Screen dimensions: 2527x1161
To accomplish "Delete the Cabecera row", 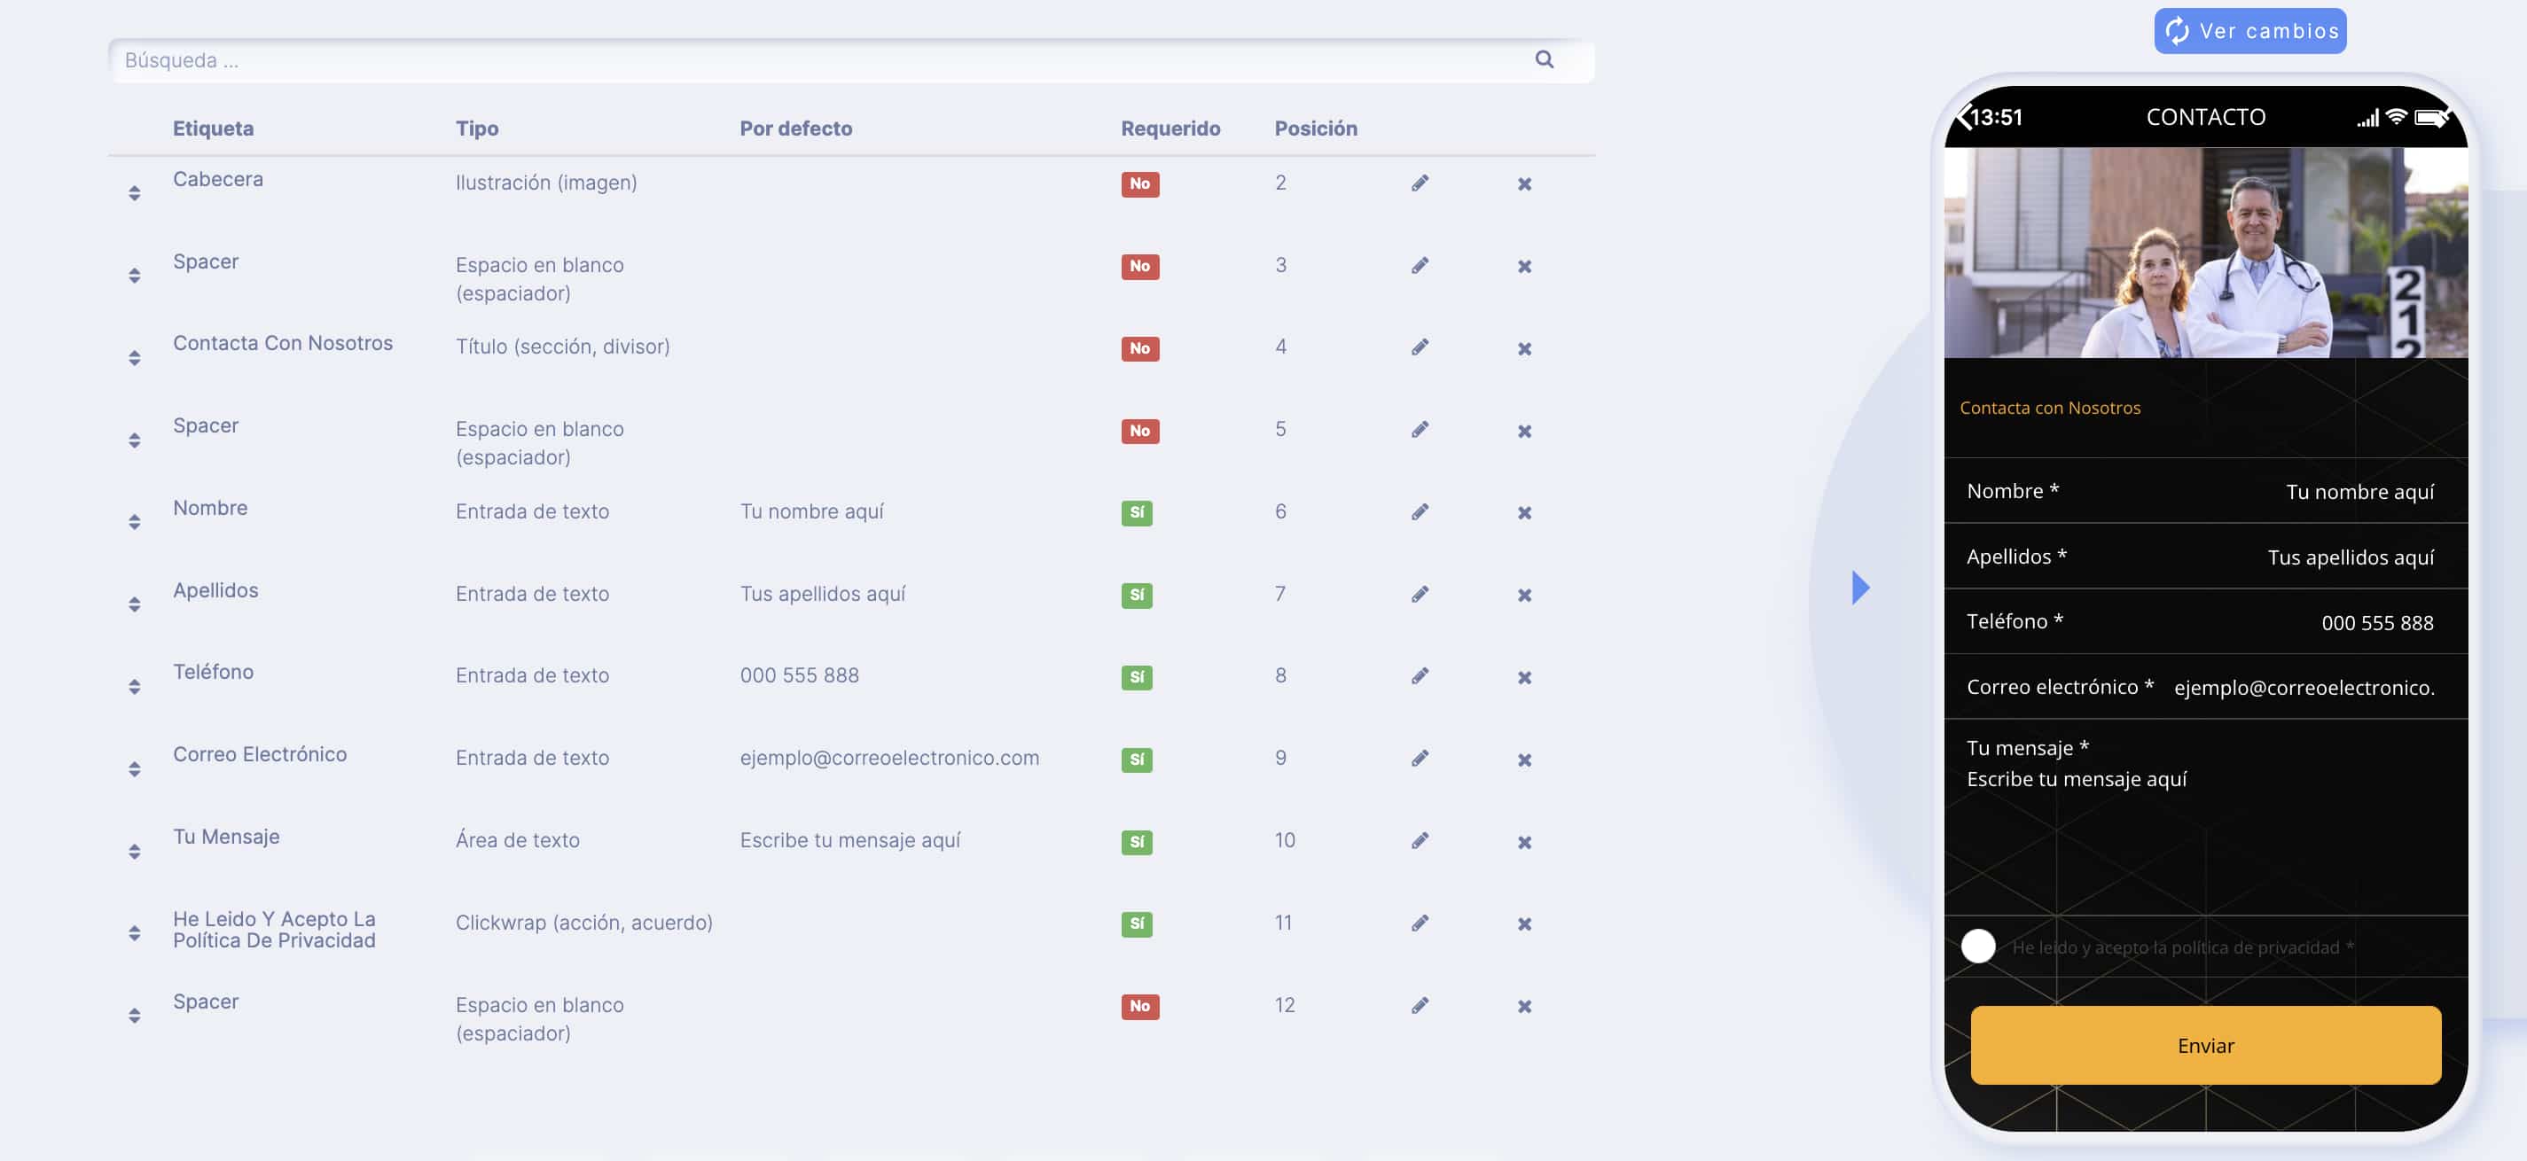I will 1524,184.
